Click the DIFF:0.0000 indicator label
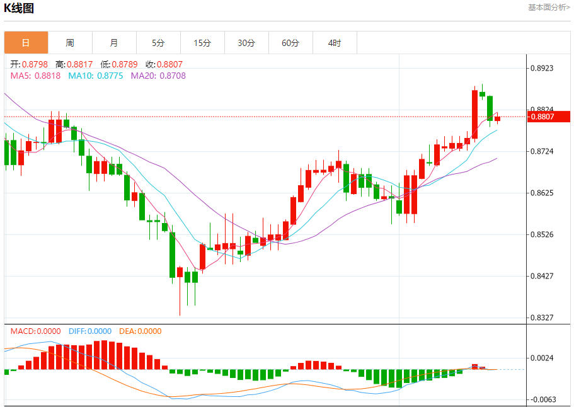The image size is (574, 407). (90, 331)
